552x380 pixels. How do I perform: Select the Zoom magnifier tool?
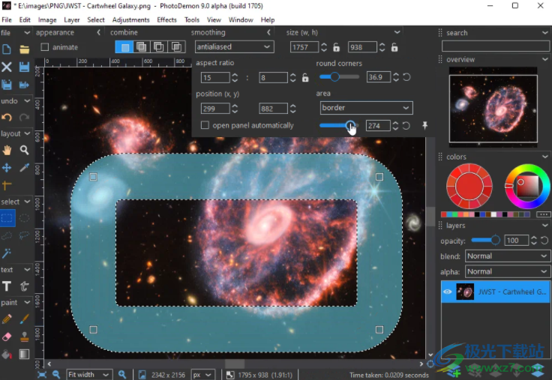point(24,150)
